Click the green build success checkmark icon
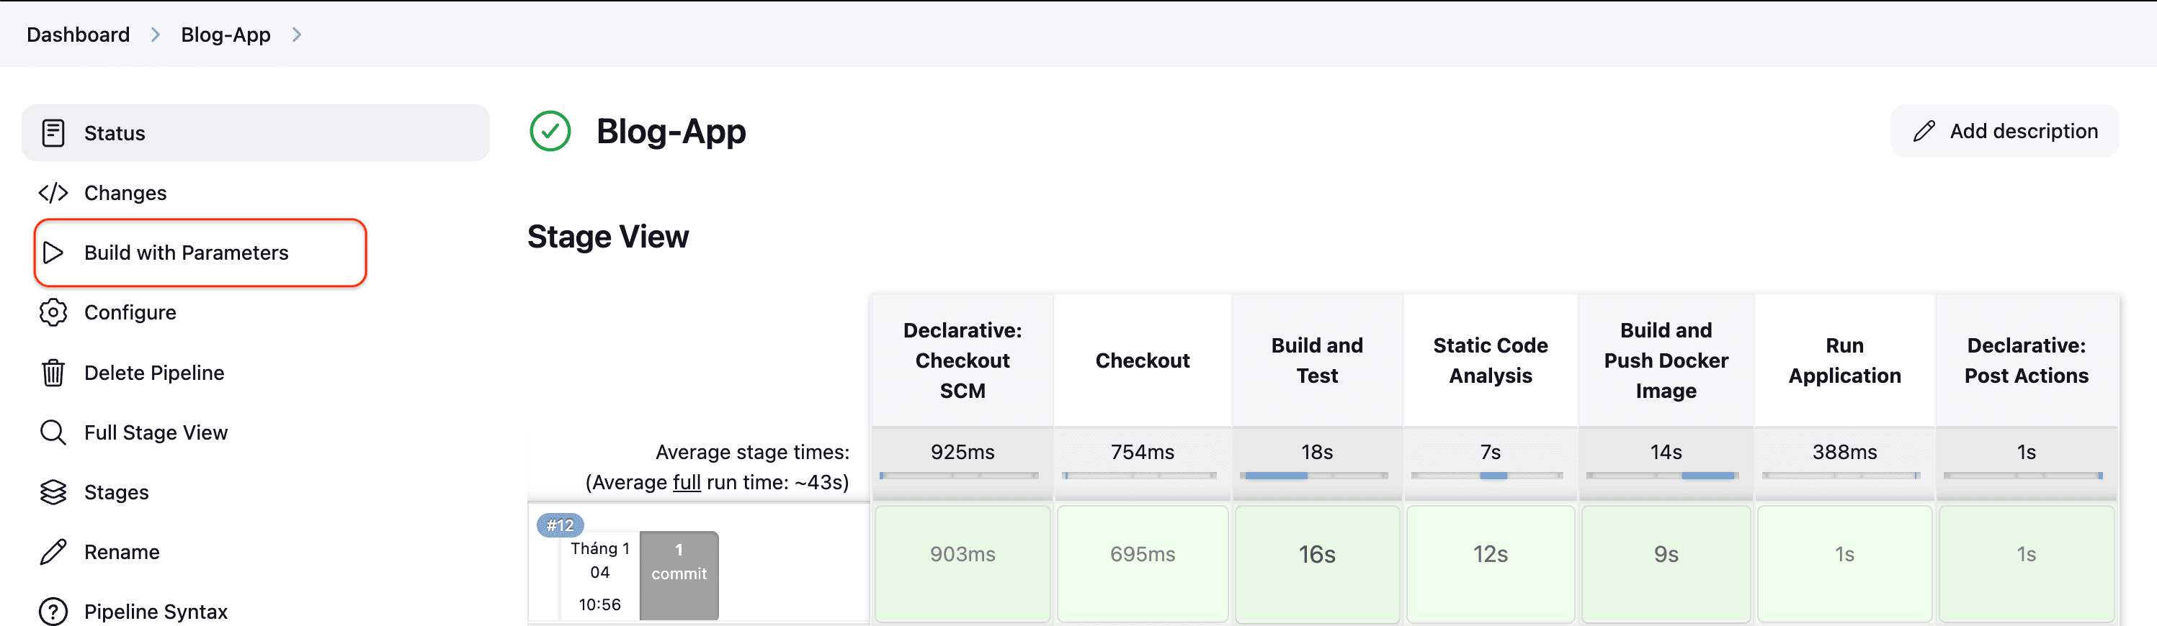This screenshot has height=626, width=2157. pyautogui.click(x=550, y=131)
